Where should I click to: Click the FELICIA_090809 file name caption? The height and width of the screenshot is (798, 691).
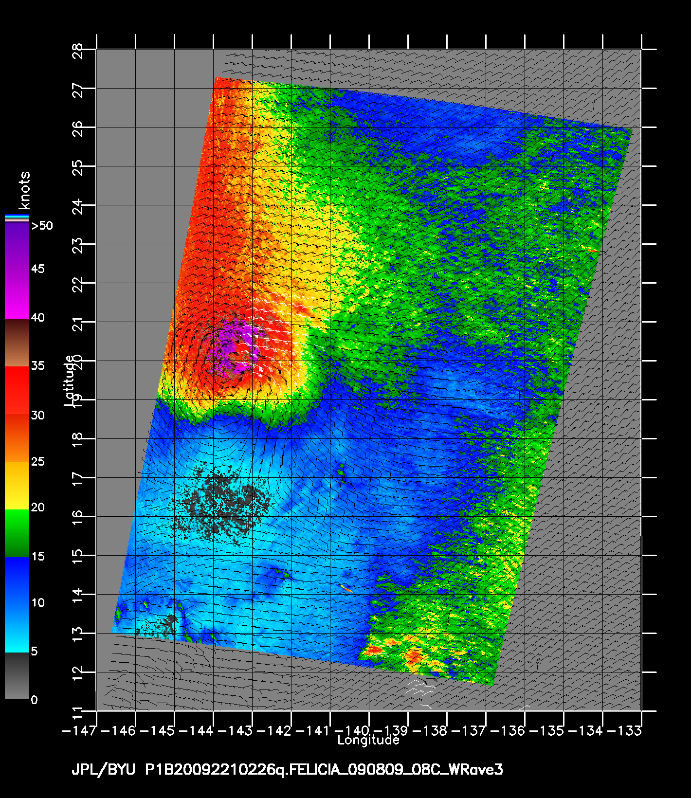tap(324, 770)
